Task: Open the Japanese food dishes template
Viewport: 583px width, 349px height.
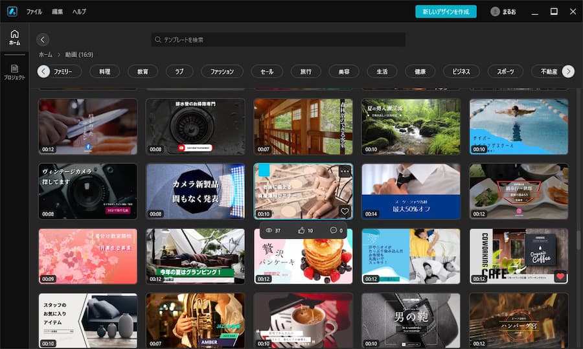Action: coord(519,191)
